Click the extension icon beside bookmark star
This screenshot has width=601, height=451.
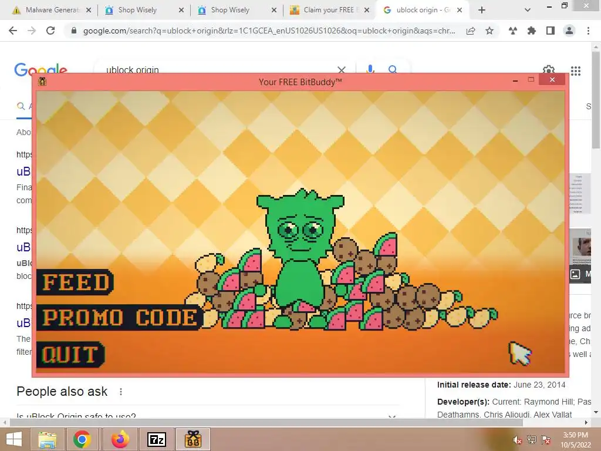pyautogui.click(x=513, y=31)
